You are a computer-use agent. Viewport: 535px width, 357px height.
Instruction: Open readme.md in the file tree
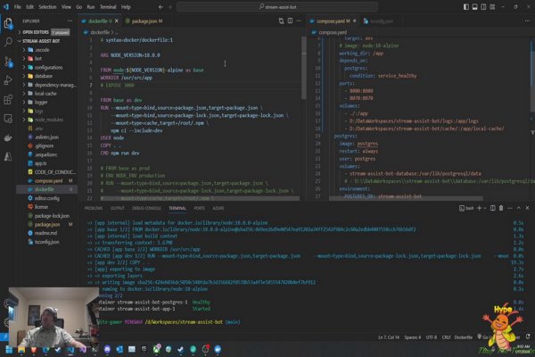45,233
